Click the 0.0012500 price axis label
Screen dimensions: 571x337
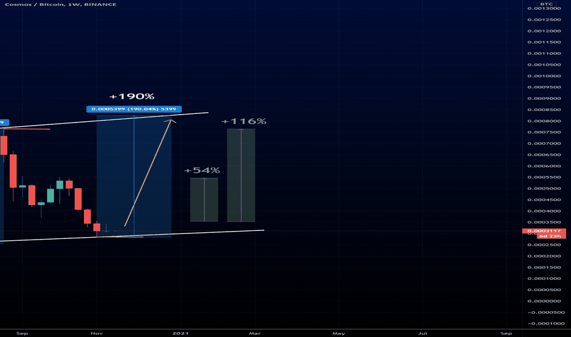tap(544, 20)
